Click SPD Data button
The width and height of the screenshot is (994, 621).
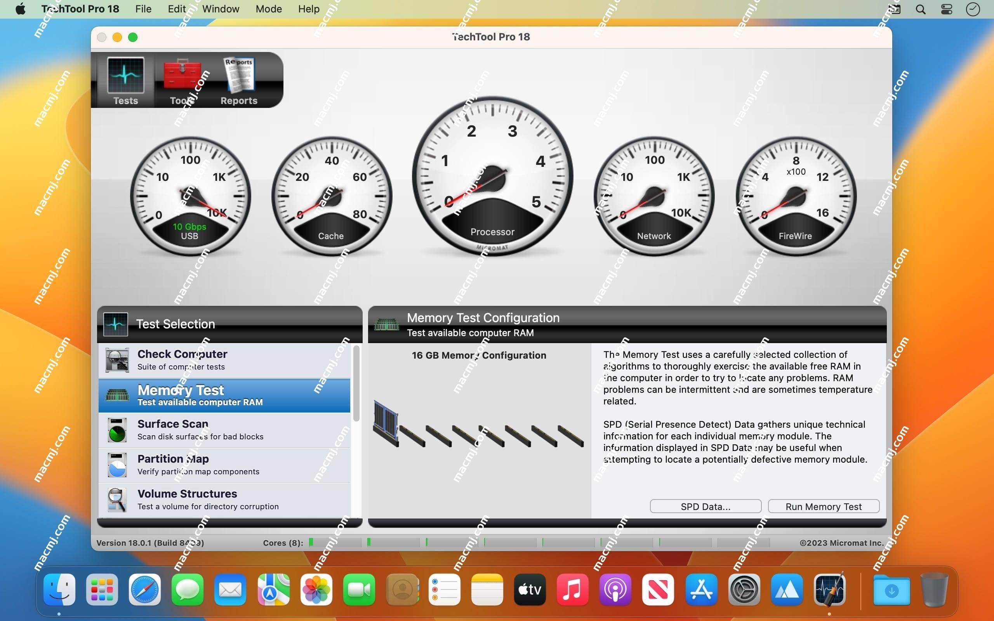706,506
